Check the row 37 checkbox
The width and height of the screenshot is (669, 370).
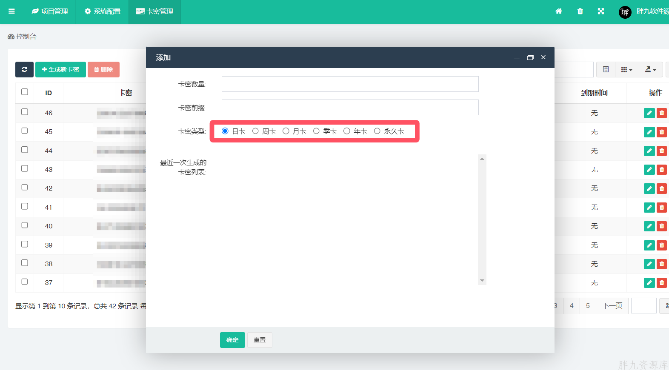[x=25, y=282]
